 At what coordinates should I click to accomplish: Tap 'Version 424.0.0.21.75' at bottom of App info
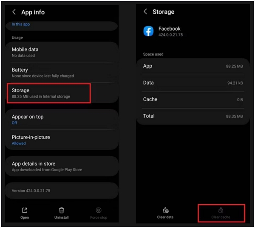[x=31, y=191]
